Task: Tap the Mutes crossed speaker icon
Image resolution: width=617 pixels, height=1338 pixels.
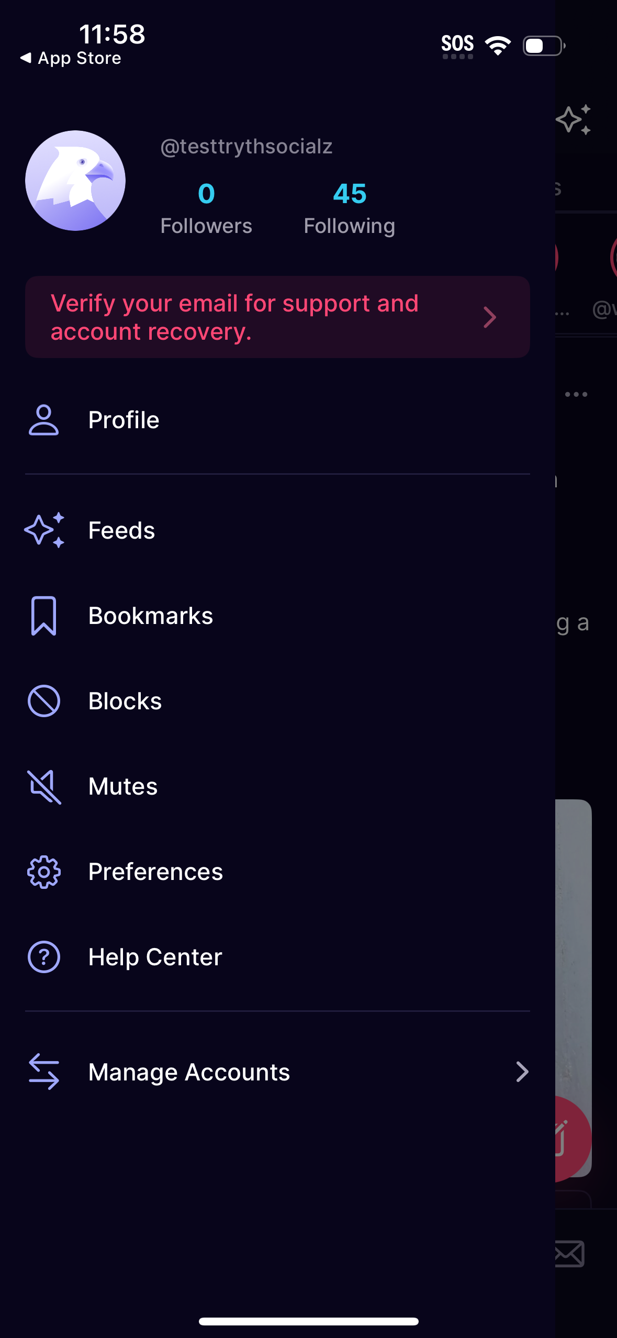Action: pyautogui.click(x=43, y=786)
